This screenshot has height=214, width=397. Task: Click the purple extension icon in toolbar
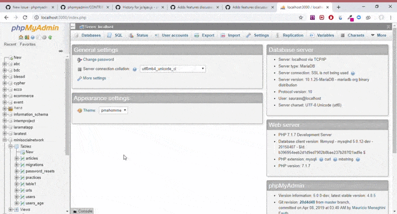coord(312,17)
